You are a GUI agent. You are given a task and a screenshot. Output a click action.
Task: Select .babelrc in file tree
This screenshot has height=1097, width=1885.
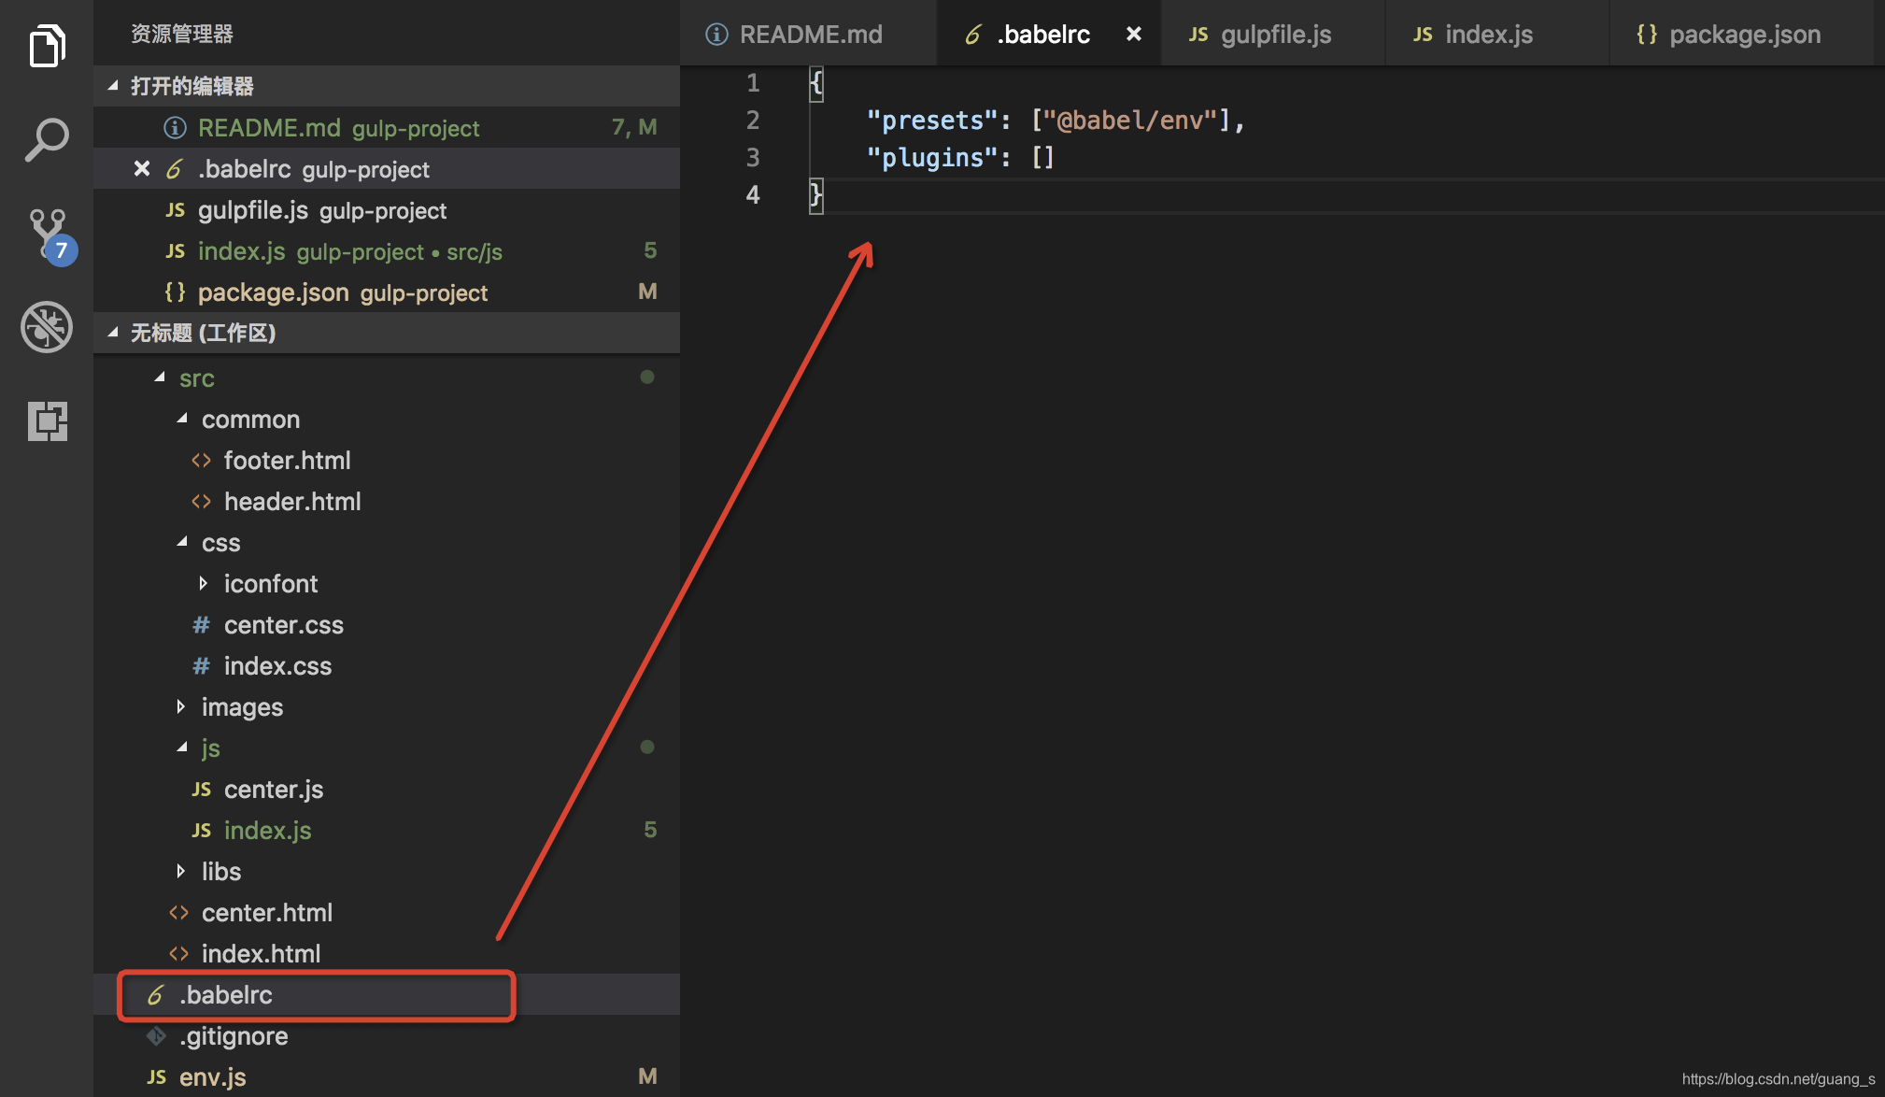(x=387, y=995)
